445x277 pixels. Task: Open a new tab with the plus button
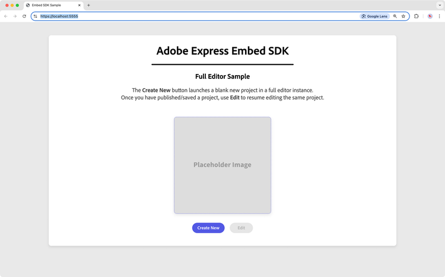(x=89, y=5)
